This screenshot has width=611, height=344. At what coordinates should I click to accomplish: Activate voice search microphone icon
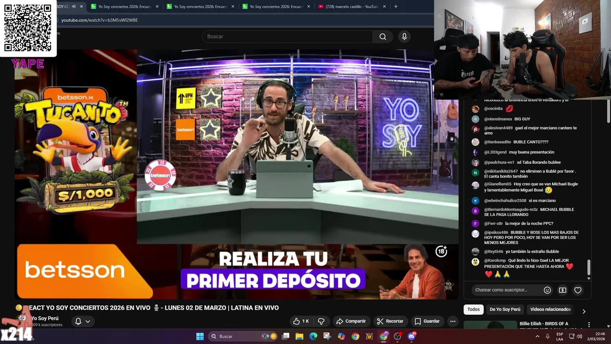[x=404, y=36]
